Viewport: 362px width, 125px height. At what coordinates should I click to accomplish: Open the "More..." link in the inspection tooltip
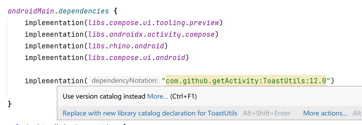(x=157, y=96)
